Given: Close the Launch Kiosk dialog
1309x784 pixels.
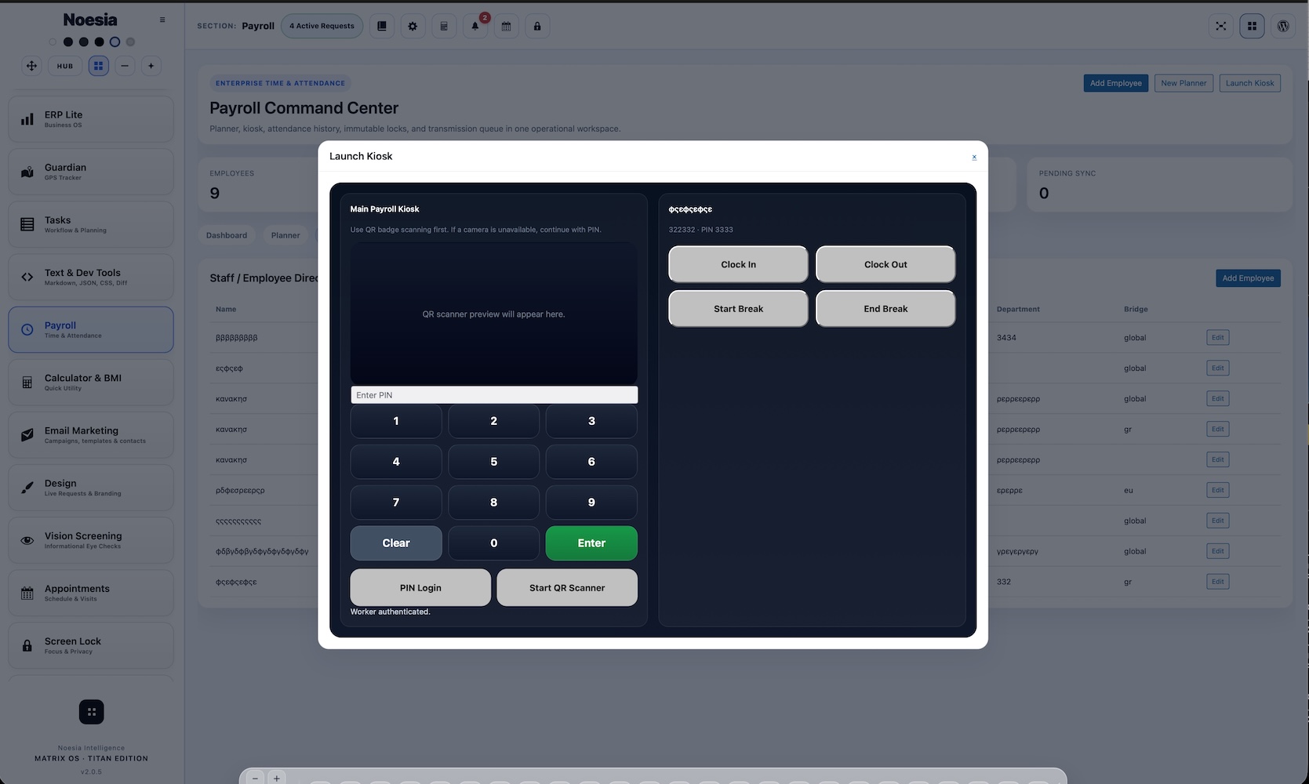Looking at the screenshot, I should tap(974, 157).
